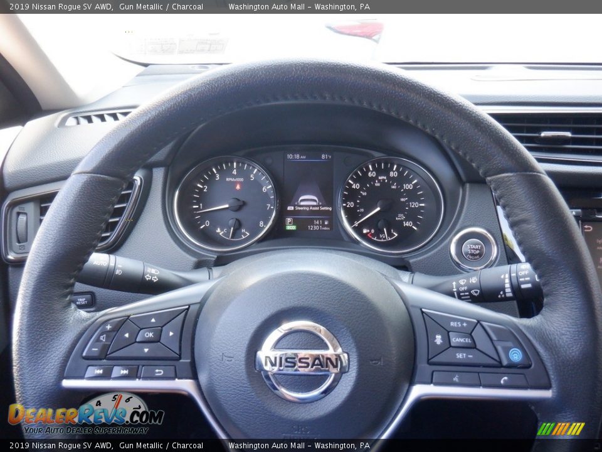Click the 2019 Nissan Rogue SV AWD caption at top
The width and height of the screenshot is (602, 452).
point(61,6)
